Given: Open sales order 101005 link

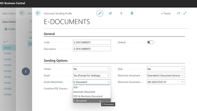Looking at the screenshot, I should coord(7,71).
